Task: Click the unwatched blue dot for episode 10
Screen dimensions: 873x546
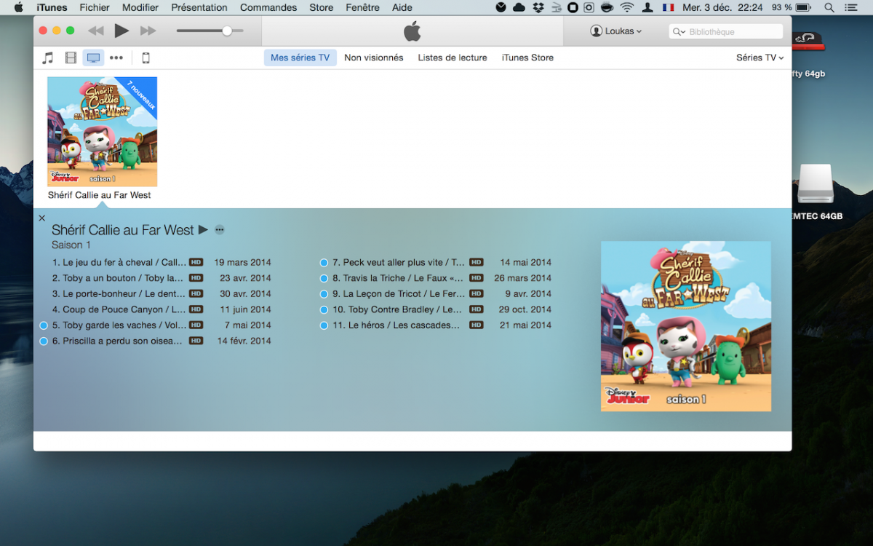Action: coord(324,309)
